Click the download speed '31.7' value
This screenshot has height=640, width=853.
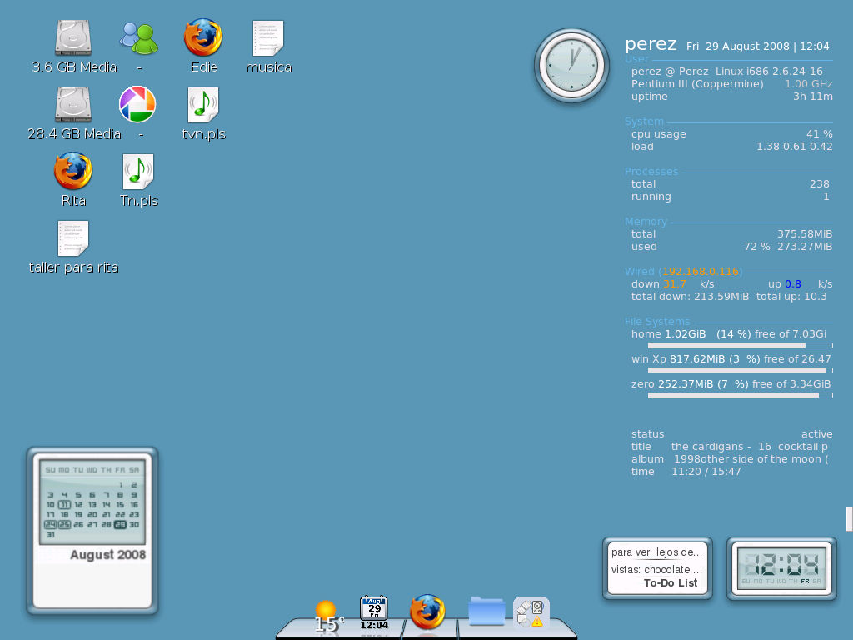[x=675, y=284]
